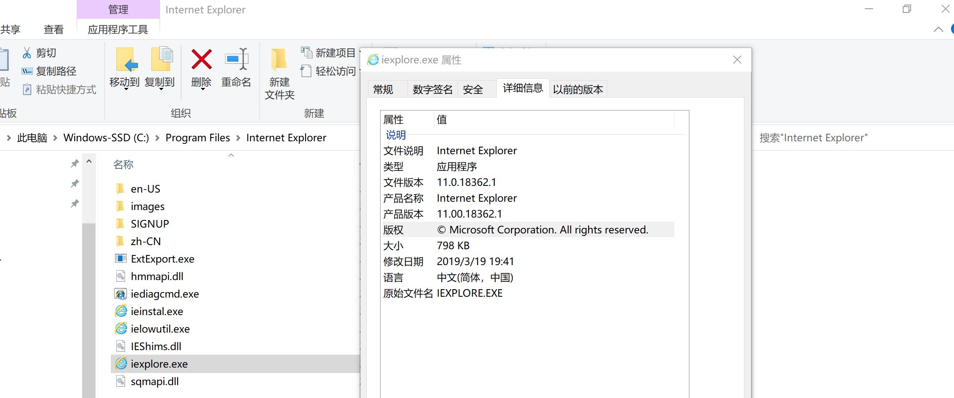This screenshot has width=954, height=398.
Task: Switch to the 查看 ribbon tab
Action: coord(54,30)
